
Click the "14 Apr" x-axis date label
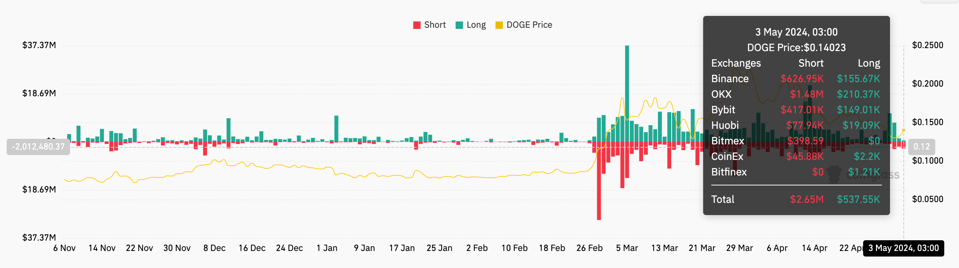pyautogui.click(x=814, y=248)
